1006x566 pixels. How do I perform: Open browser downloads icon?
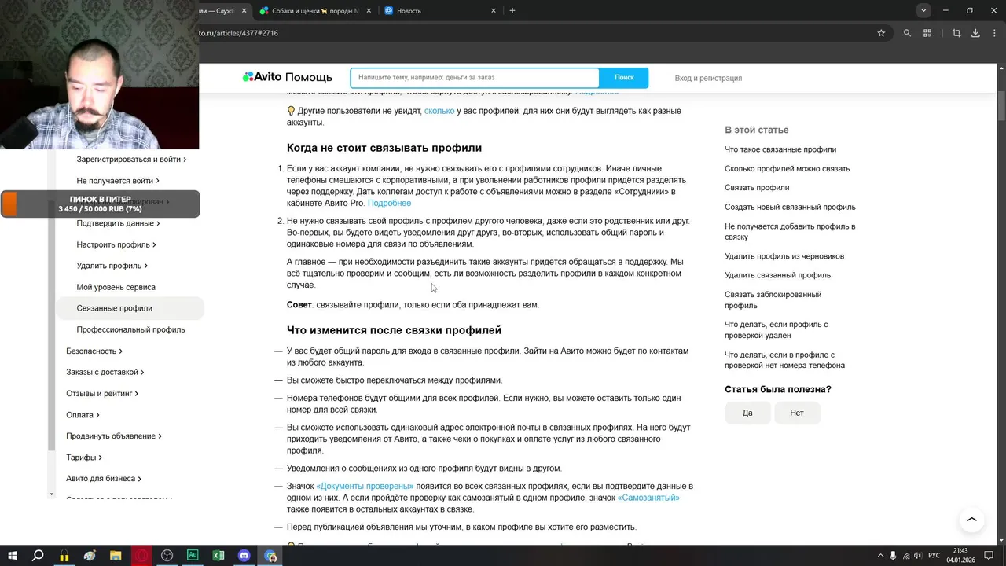(x=975, y=33)
